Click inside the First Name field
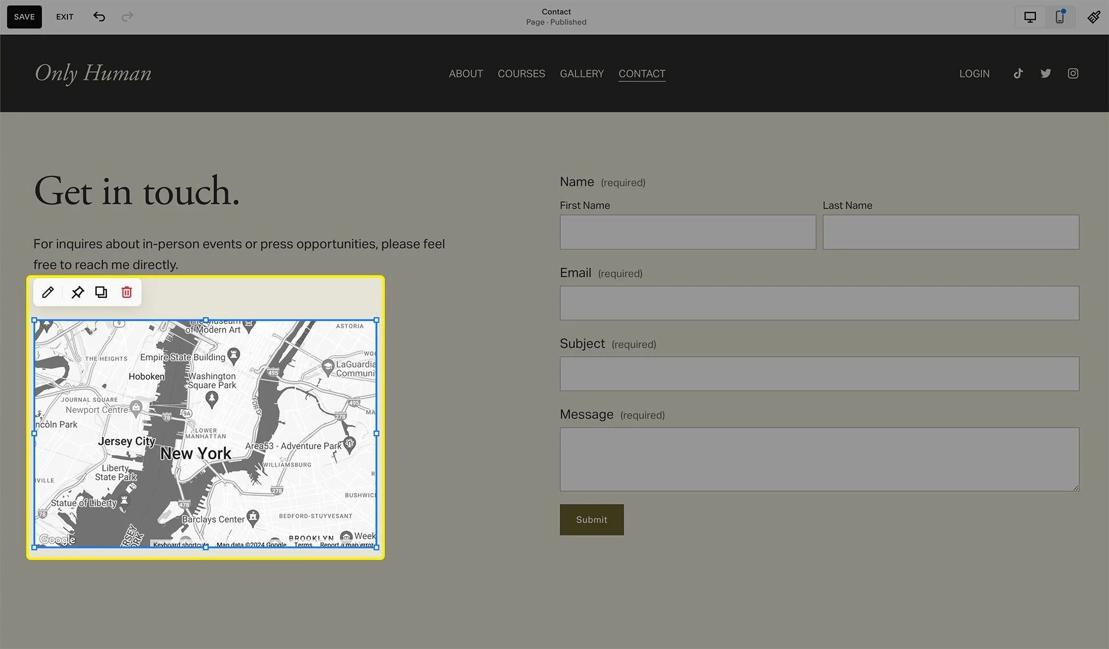 click(687, 232)
